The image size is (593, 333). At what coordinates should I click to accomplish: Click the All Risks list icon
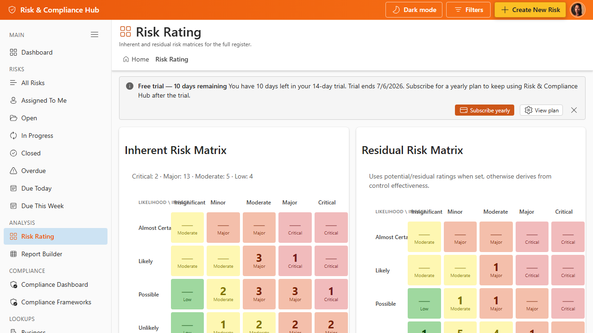(x=13, y=83)
